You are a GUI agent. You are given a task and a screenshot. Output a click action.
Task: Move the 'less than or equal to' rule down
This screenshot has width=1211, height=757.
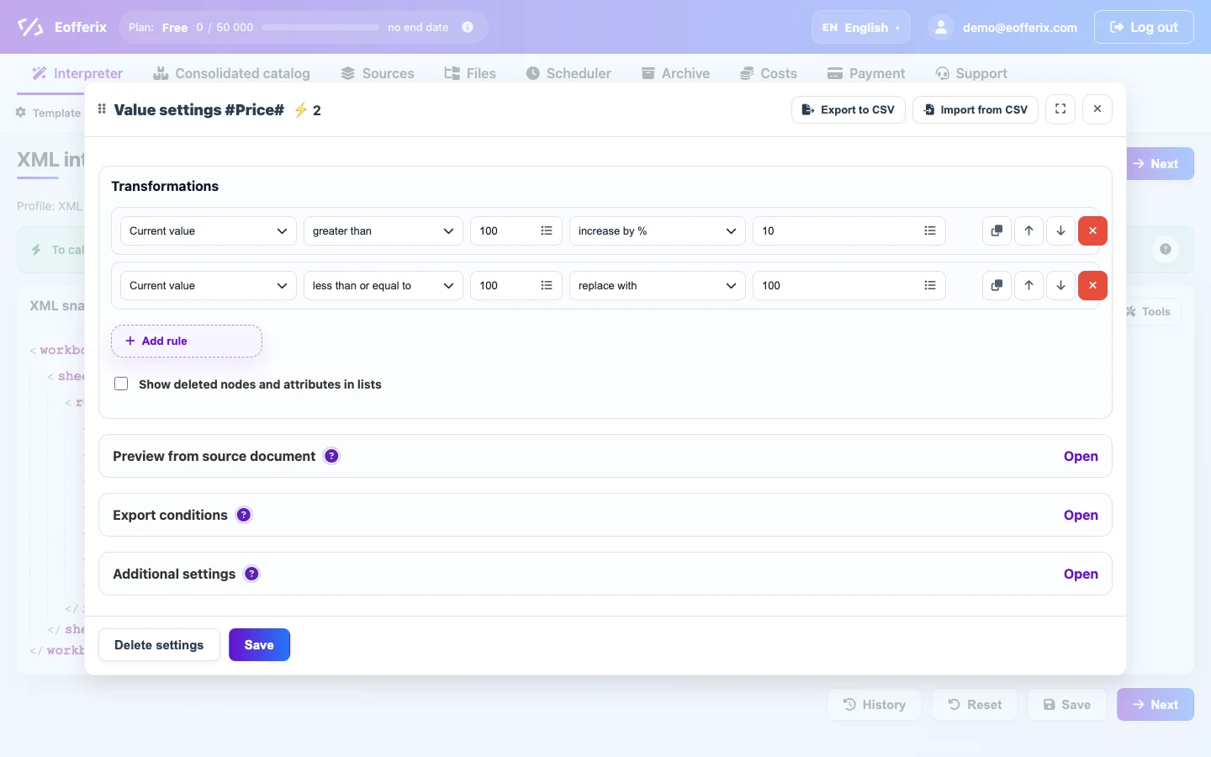(1060, 285)
